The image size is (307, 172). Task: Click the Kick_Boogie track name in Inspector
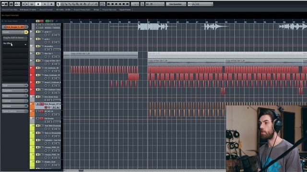(15, 27)
